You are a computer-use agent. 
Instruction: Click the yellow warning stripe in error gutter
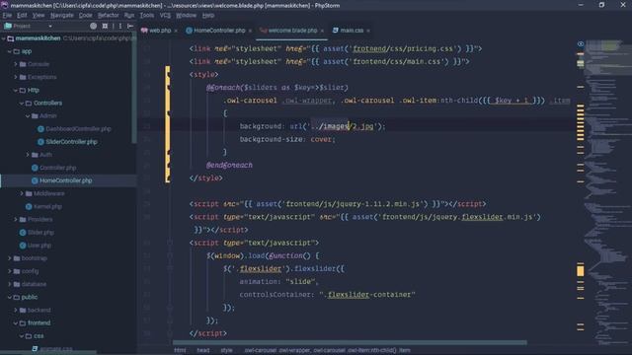(581, 271)
